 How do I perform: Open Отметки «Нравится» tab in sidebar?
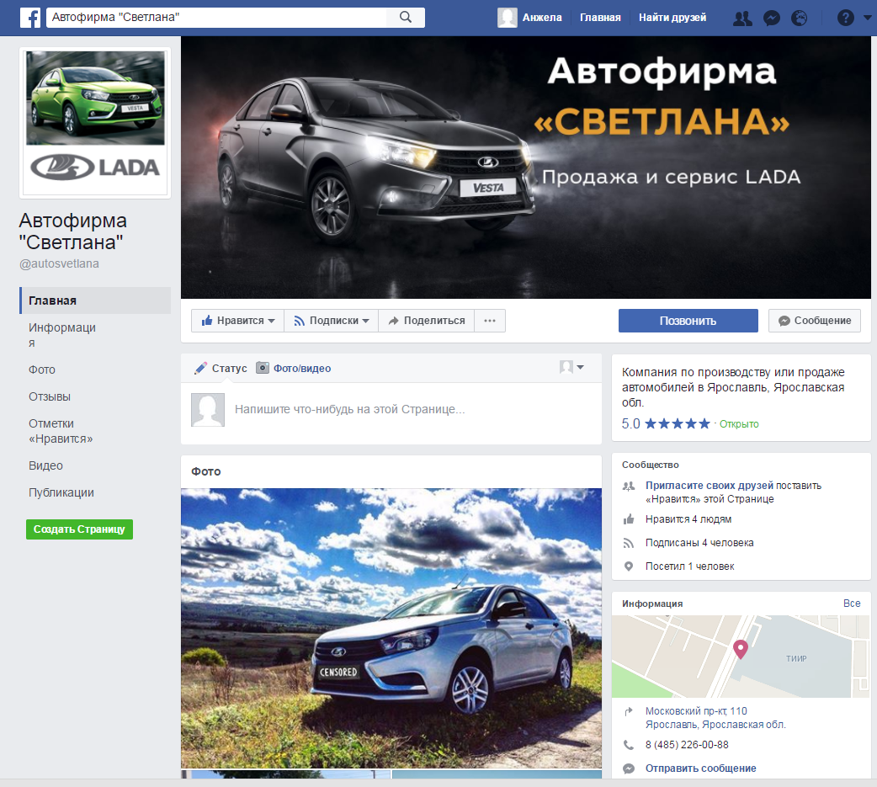[61, 431]
